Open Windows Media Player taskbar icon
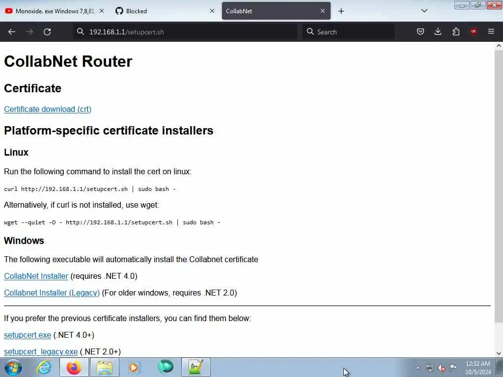Image resolution: width=503 pixels, height=377 pixels. [134, 367]
